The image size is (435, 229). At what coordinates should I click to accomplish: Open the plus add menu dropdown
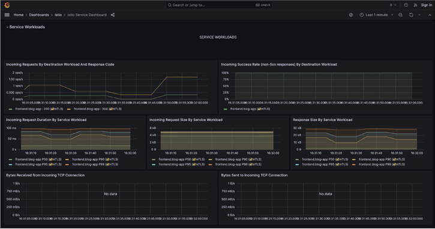[x=393, y=5]
